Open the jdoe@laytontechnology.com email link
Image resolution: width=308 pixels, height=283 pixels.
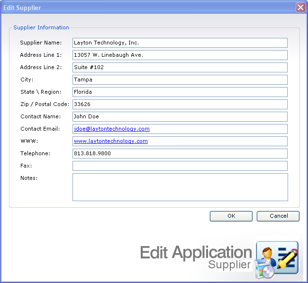tap(112, 129)
